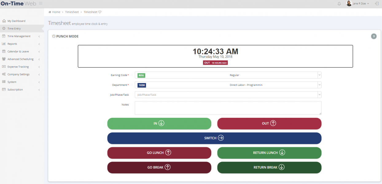
Task: Click the GO BREAK button
Action: pyautogui.click(x=159, y=167)
